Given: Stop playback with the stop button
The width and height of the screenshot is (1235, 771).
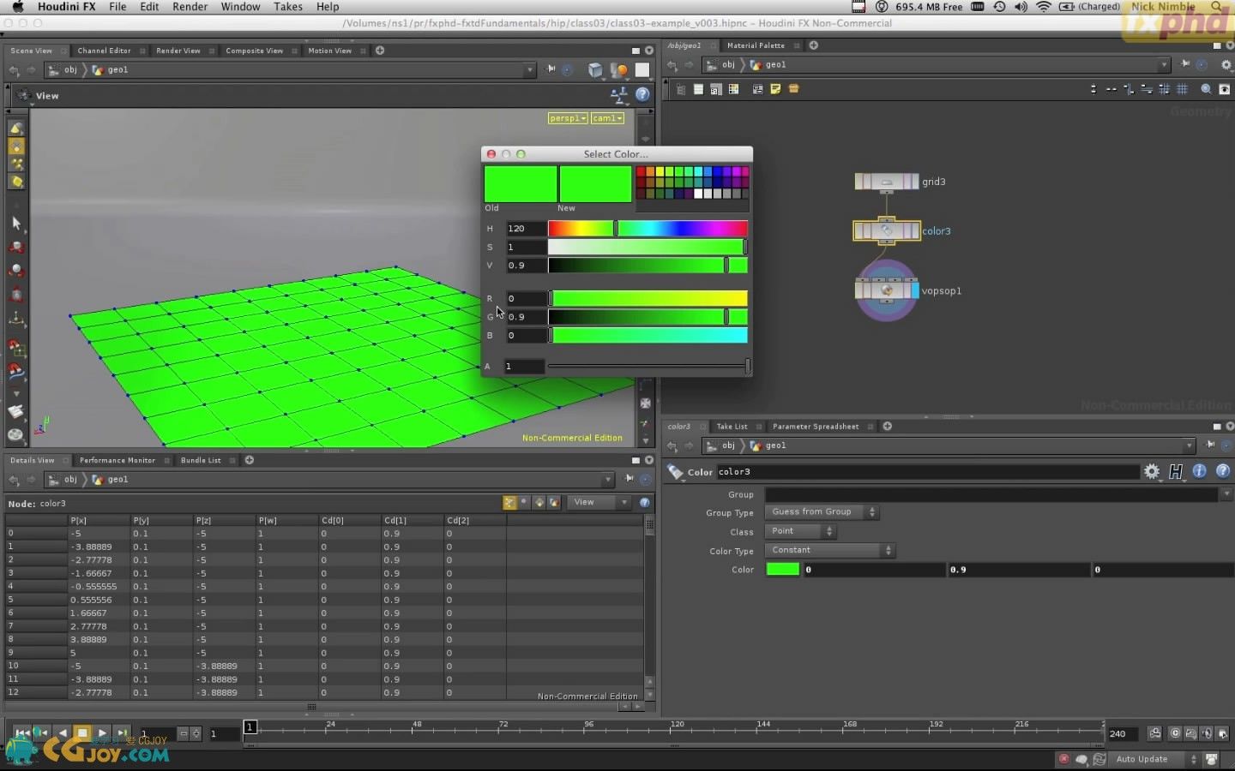Looking at the screenshot, I should (x=82, y=733).
